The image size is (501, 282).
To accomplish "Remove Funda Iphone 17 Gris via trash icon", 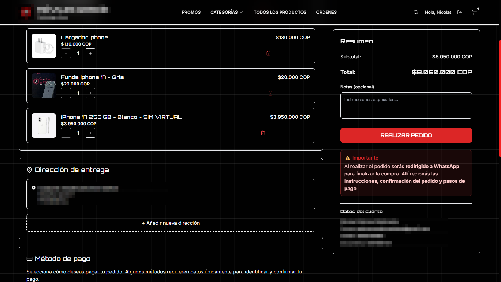I will pos(270,93).
